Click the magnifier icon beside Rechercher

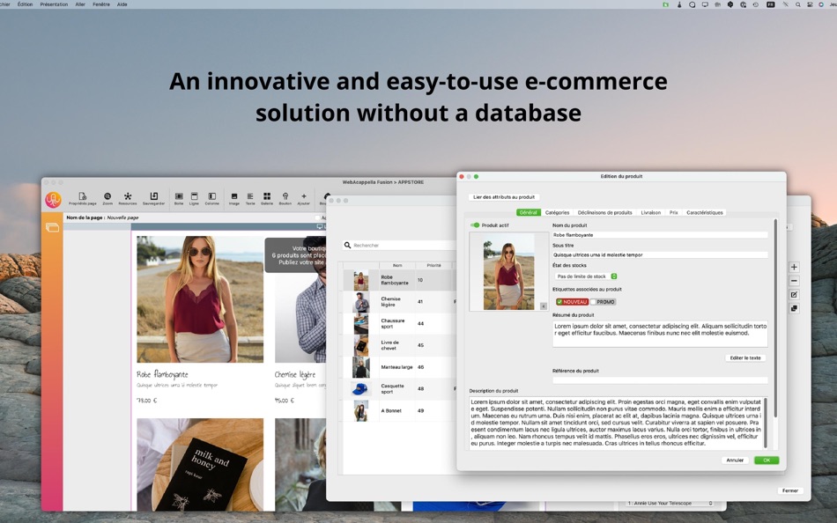click(x=347, y=245)
